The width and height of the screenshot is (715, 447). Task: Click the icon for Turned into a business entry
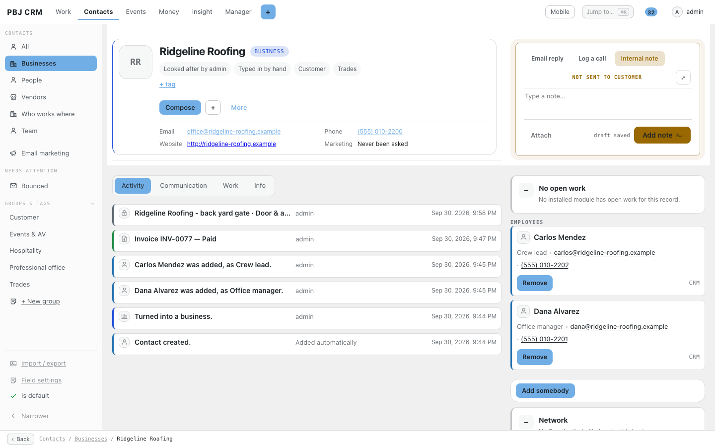(125, 316)
